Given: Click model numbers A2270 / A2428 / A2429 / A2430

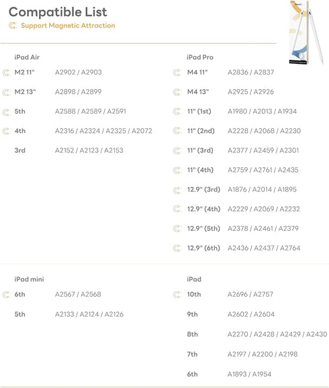Looking at the screenshot, I should click(x=277, y=334).
